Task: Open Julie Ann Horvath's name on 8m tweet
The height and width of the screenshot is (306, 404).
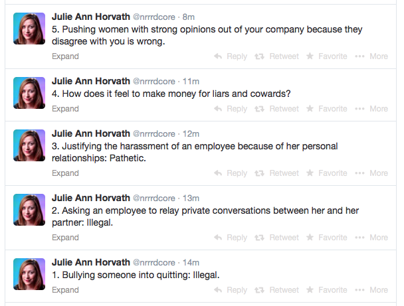Action: 90,17
